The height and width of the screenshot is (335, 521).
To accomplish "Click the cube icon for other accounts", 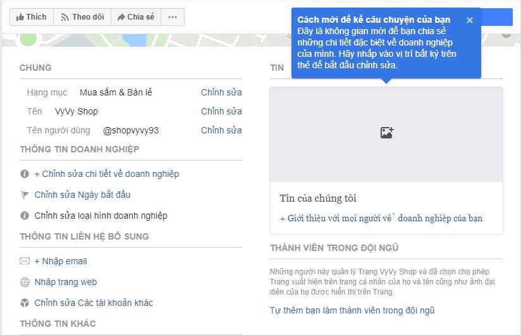I will [x=25, y=303].
